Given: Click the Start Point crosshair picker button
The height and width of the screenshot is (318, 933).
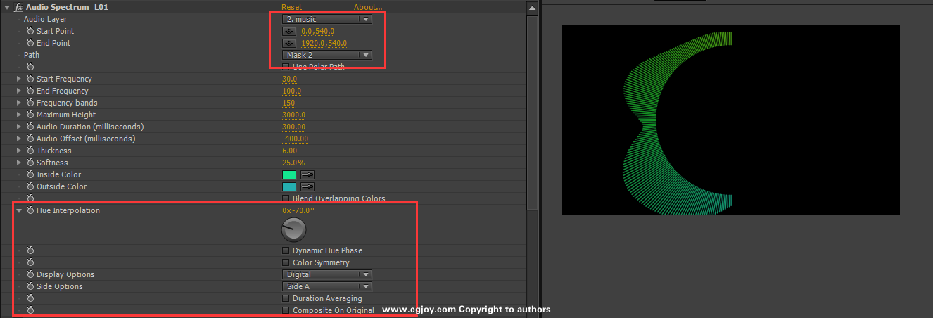Looking at the screenshot, I should point(288,31).
